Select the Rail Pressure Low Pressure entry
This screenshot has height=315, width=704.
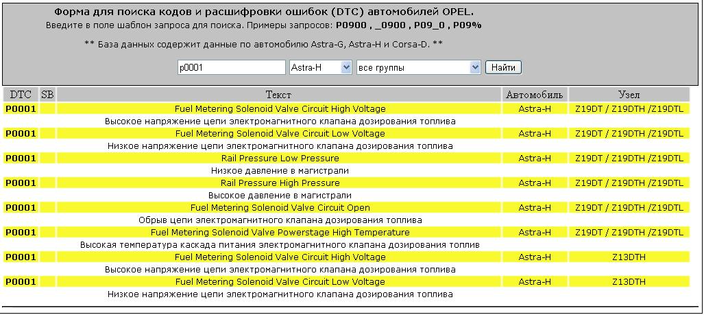point(280,159)
